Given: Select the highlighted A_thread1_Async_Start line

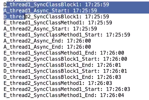Looking at the screenshot, I should coord(50,11).
